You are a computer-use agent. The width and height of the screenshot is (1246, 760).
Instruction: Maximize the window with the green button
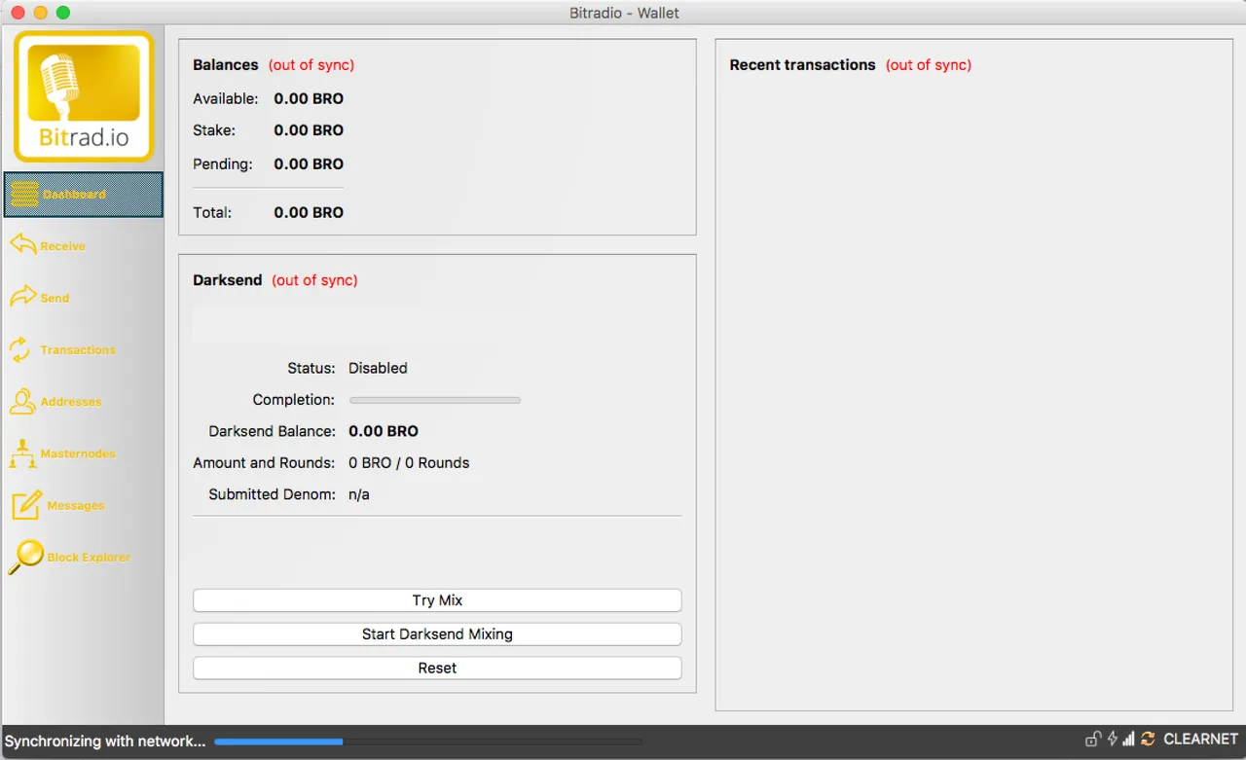click(63, 13)
